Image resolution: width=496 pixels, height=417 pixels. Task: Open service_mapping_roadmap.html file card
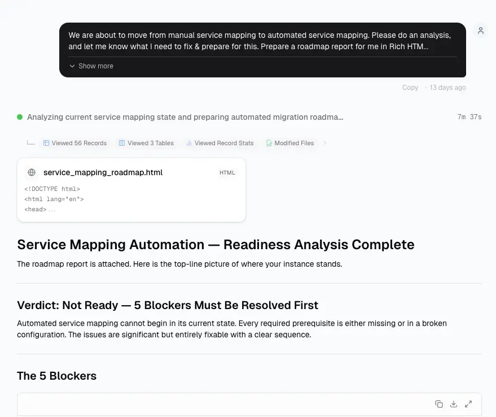point(131,190)
